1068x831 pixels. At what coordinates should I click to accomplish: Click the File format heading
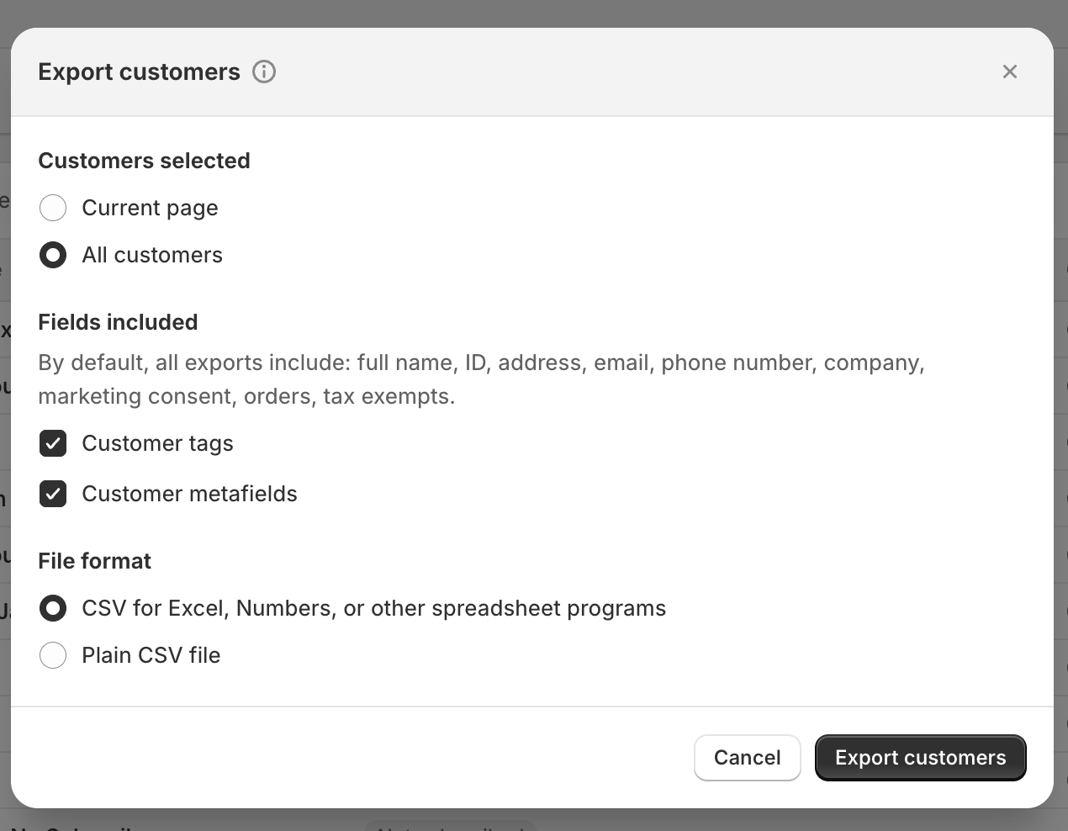(94, 561)
